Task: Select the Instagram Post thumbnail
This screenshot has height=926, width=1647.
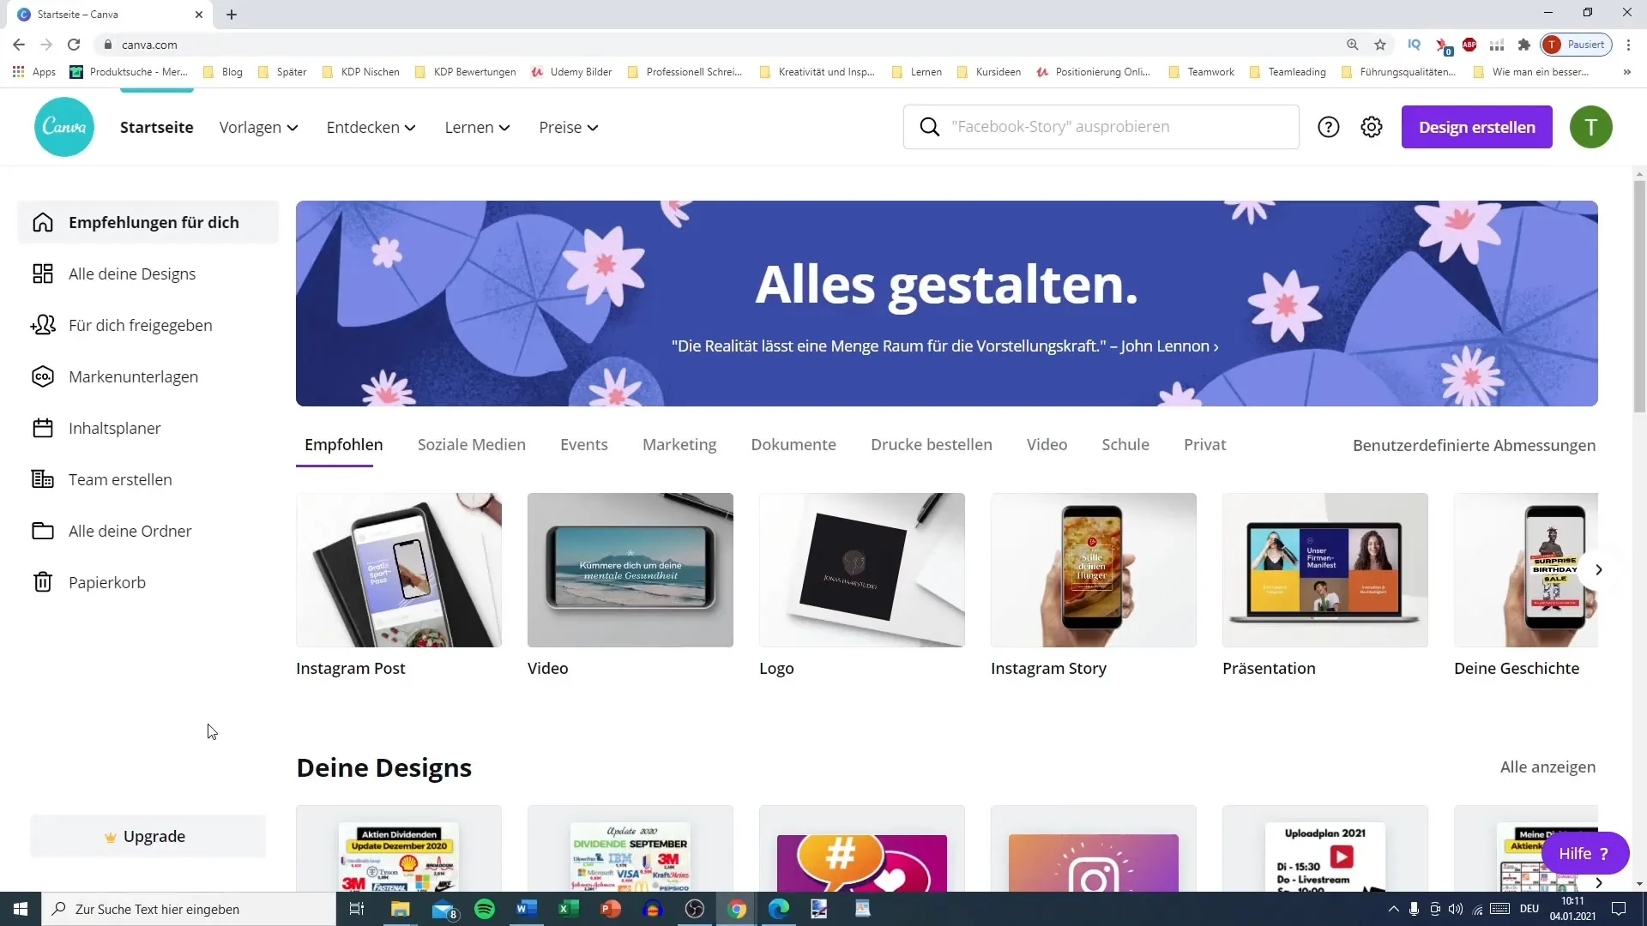Action: (399, 570)
